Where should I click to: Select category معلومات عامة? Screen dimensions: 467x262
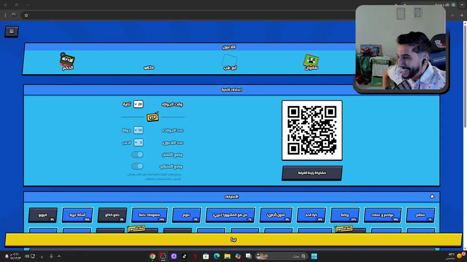pyautogui.click(x=149, y=215)
